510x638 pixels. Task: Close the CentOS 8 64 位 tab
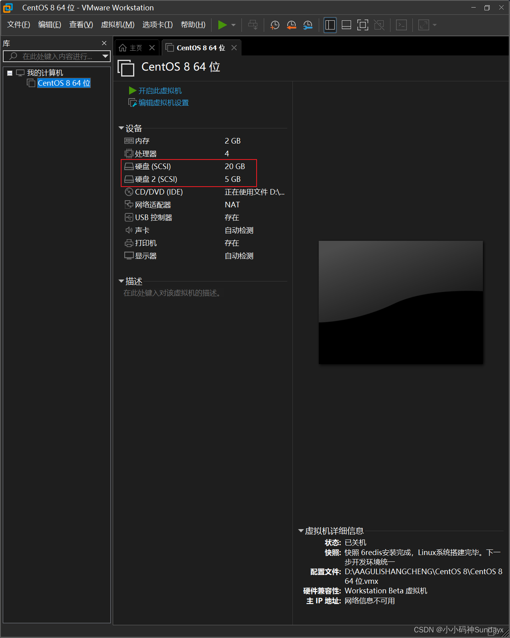(x=234, y=48)
